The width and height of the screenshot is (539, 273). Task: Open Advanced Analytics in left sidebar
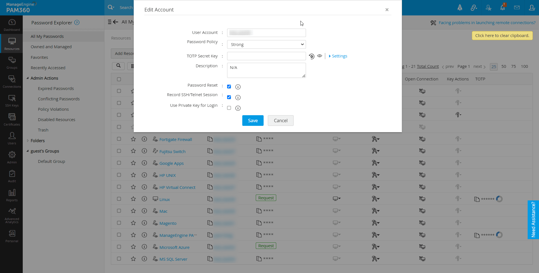click(12, 216)
